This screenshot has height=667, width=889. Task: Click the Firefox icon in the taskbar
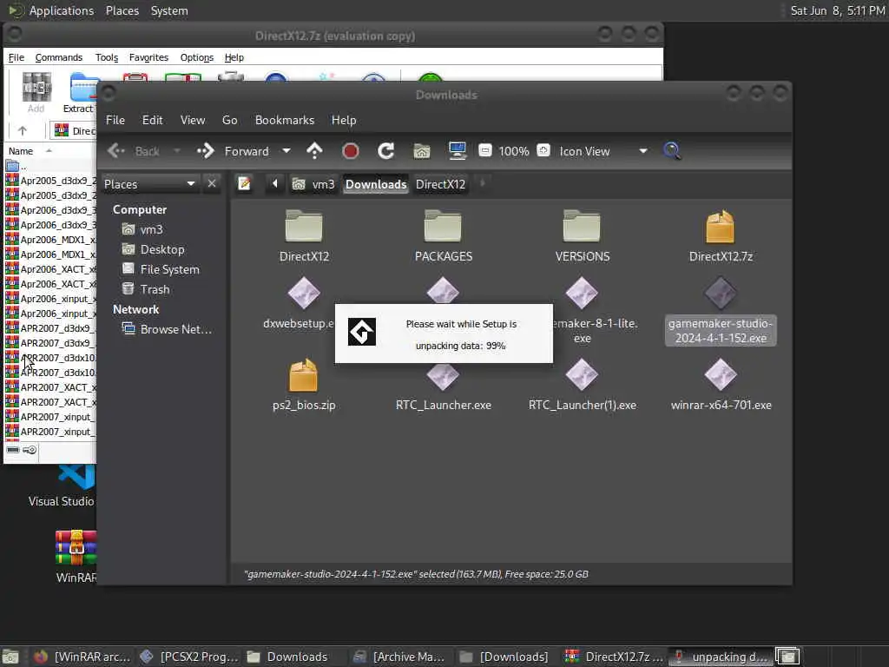(40, 657)
